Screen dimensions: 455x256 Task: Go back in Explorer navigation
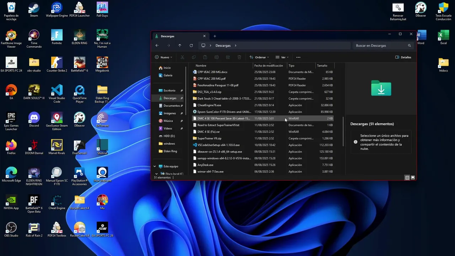pos(157,46)
